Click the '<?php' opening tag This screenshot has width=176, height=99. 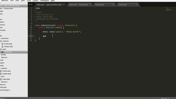pyautogui.click(x=37, y=8)
